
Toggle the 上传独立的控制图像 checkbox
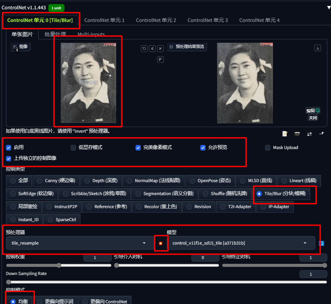pyautogui.click(x=9, y=158)
